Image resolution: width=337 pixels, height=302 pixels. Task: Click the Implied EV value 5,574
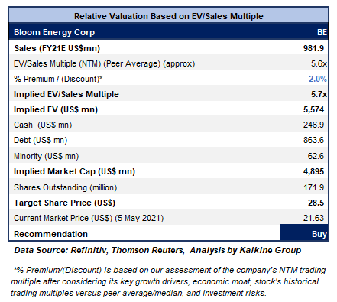[x=313, y=109]
